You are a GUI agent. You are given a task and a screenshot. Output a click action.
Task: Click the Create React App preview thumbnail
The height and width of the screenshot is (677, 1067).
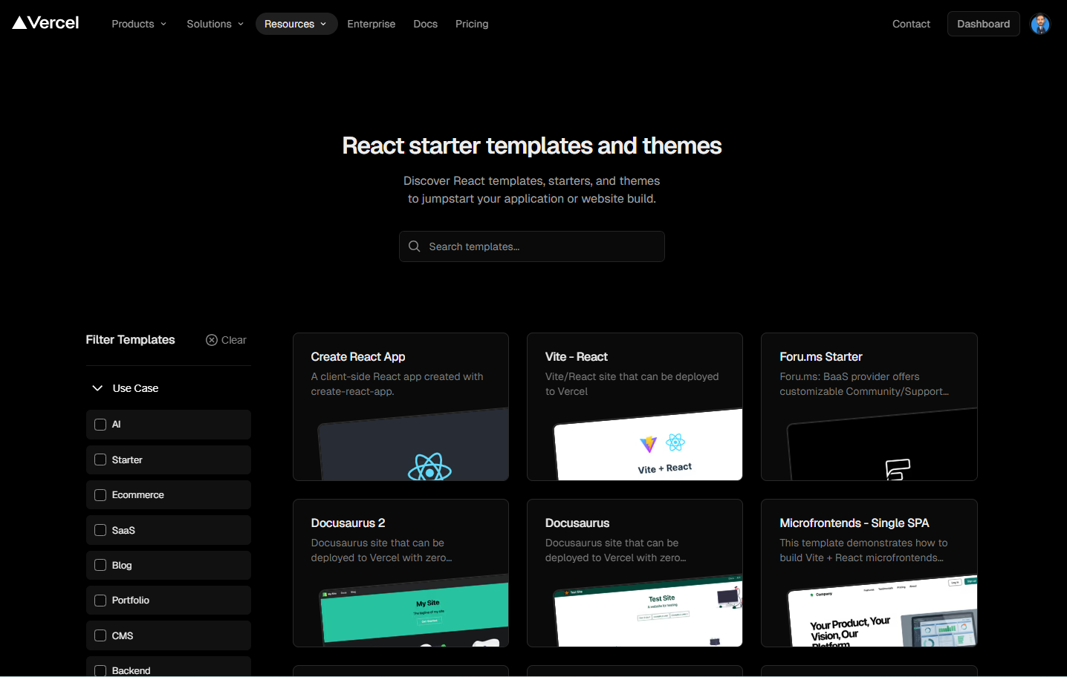pyautogui.click(x=413, y=445)
